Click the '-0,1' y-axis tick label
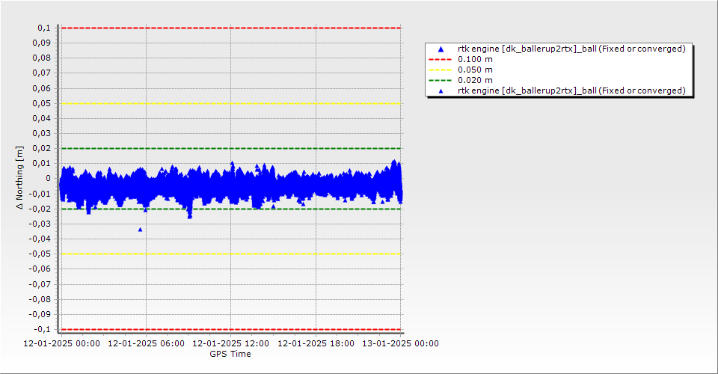This screenshot has width=718, height=374. coord(42,330)
